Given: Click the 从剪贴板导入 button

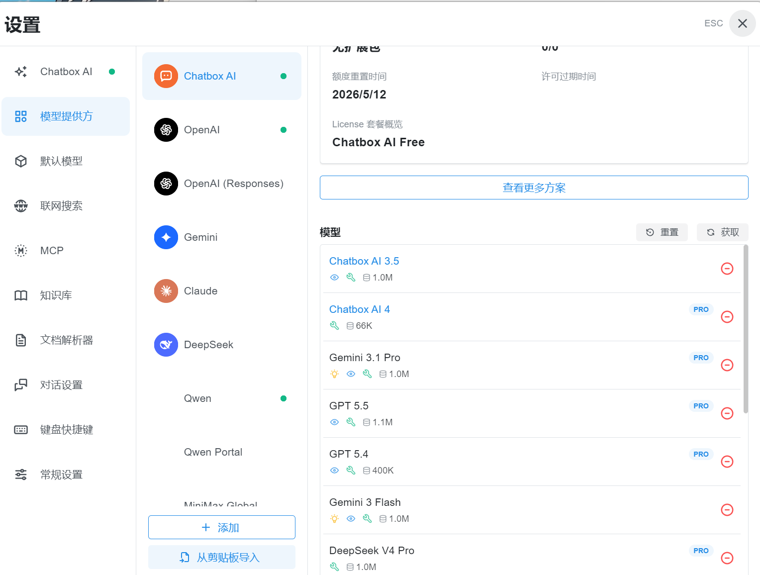Looking at the screenshot, I should [222, 557].
